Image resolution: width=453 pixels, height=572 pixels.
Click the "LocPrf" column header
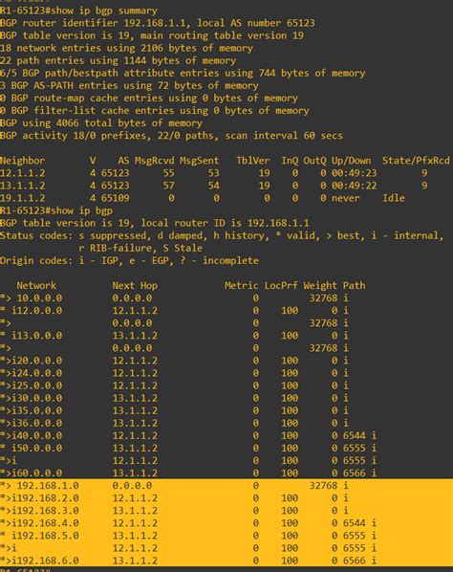(281, 286)
